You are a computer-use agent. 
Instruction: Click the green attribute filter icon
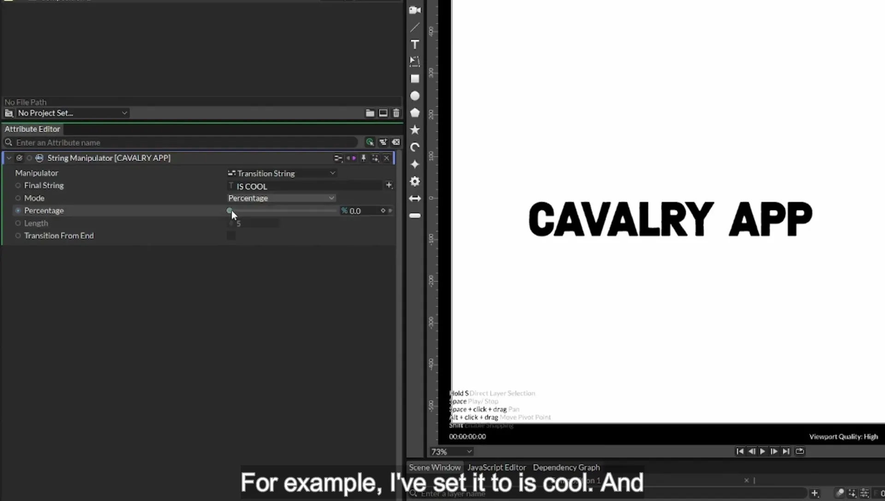tap(370, 142)
